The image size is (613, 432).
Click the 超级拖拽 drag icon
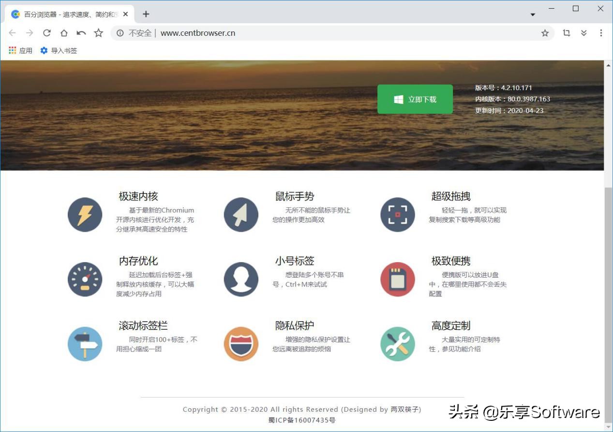point(397,214)
